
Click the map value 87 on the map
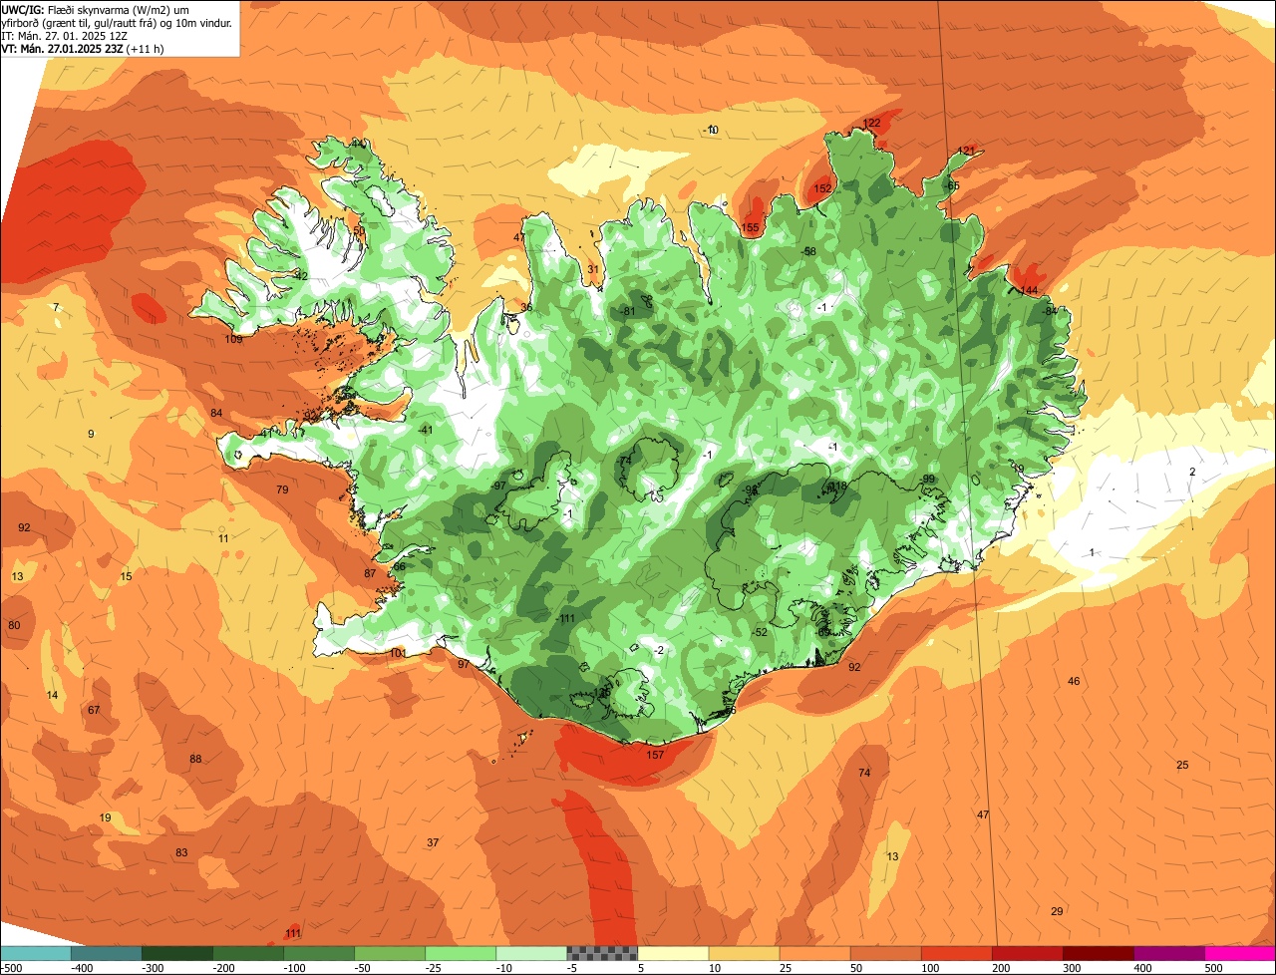[370, 573]
